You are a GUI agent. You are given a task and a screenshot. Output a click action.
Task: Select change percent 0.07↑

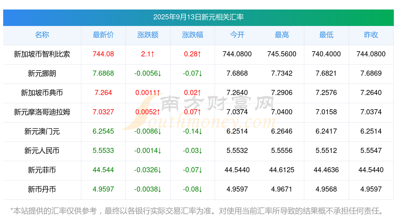[192, 112]
